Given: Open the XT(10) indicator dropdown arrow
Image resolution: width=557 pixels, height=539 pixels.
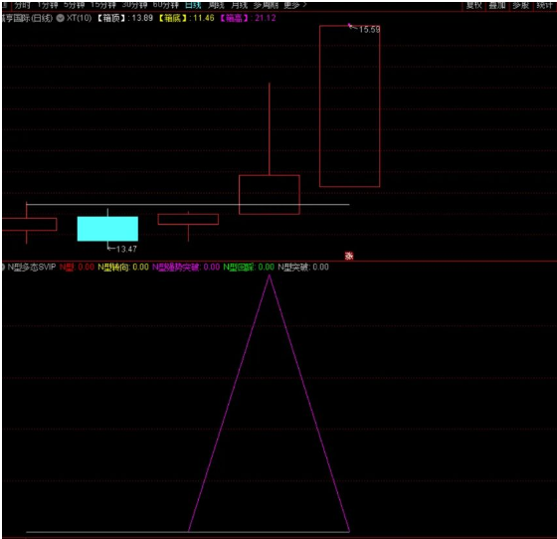Looking at the screenshot, I should [61, 18].
